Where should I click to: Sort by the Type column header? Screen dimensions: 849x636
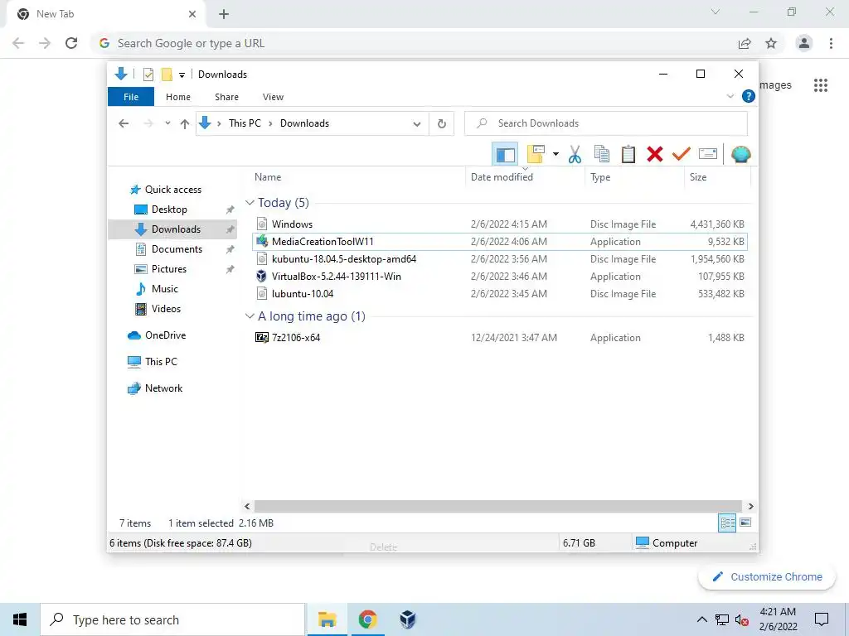coord(600,177)
